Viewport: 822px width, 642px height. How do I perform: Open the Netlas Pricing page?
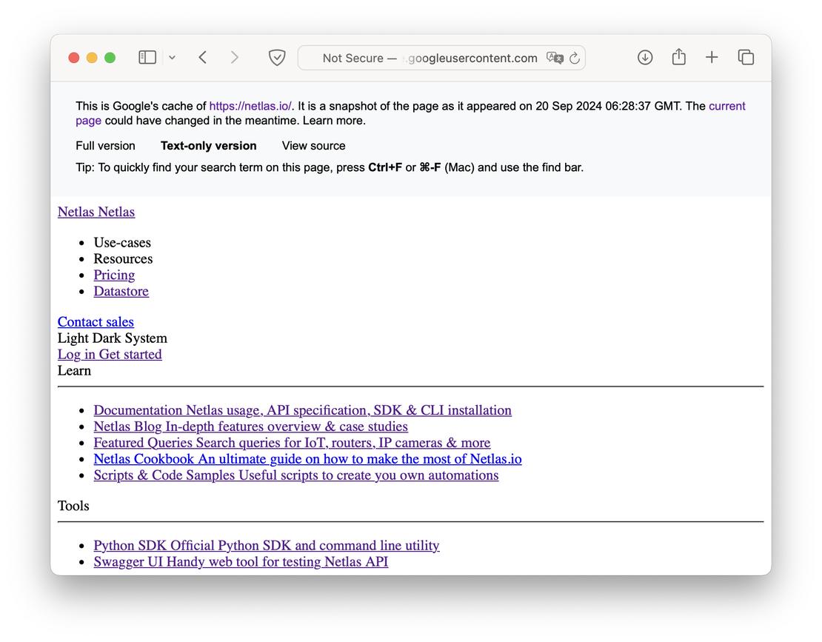coord(114,275)
